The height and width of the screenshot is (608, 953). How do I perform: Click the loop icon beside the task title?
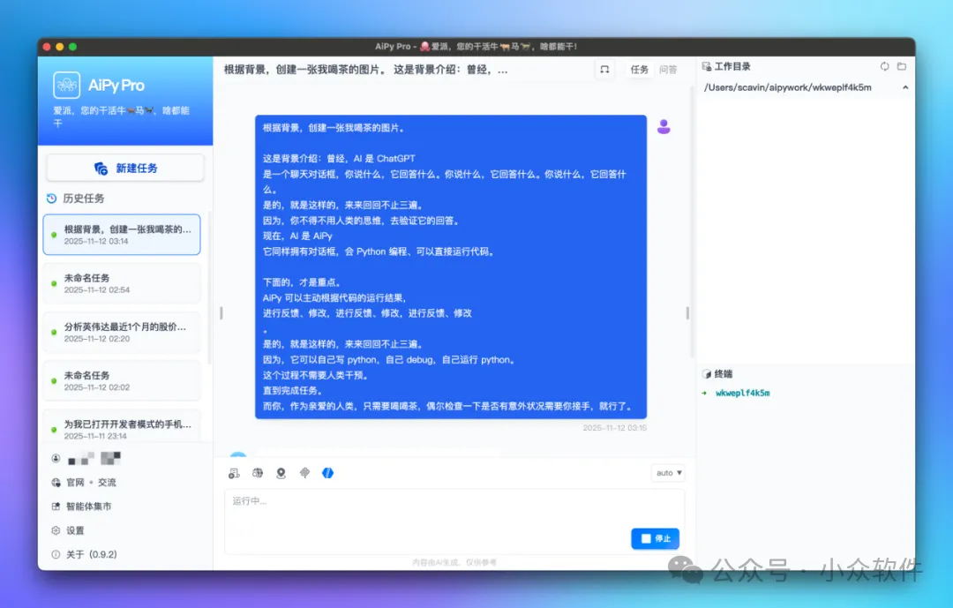(x=604, y=69)
